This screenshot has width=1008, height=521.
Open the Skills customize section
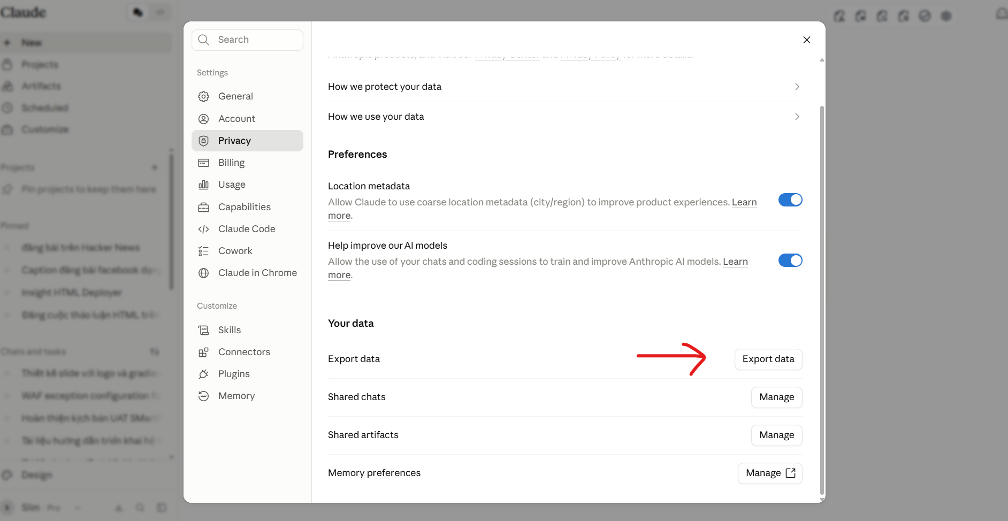coord(247,330)
